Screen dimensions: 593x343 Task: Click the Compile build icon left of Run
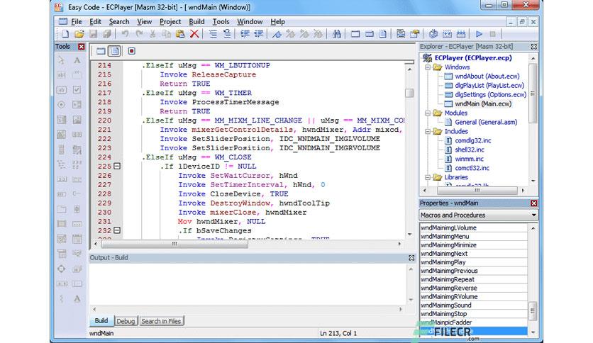click(x=461, y=34)
